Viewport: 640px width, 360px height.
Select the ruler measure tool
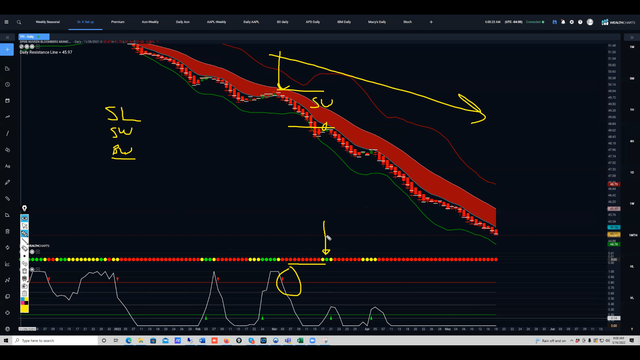pos(7,199)
